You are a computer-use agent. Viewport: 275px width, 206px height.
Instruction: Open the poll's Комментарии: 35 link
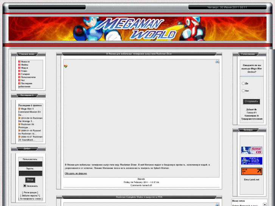click(x=252, y=116)
